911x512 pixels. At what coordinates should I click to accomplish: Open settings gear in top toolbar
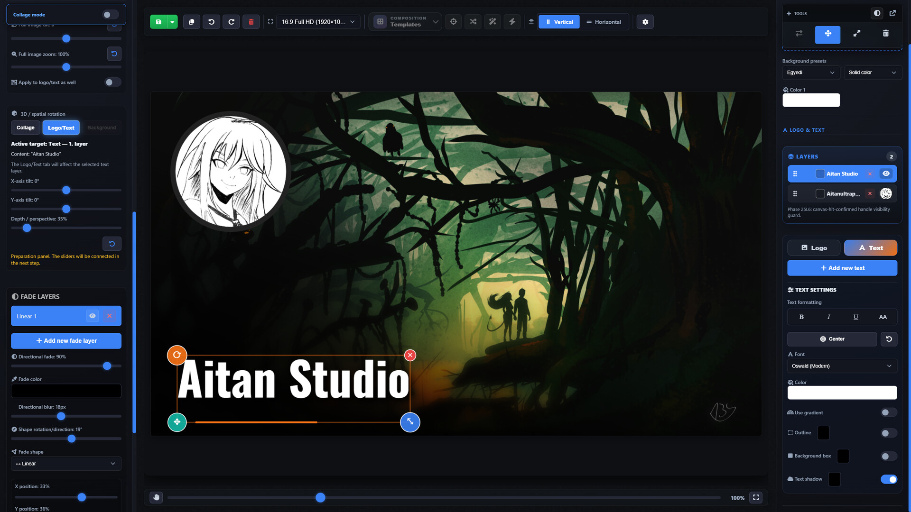(645, 22)
